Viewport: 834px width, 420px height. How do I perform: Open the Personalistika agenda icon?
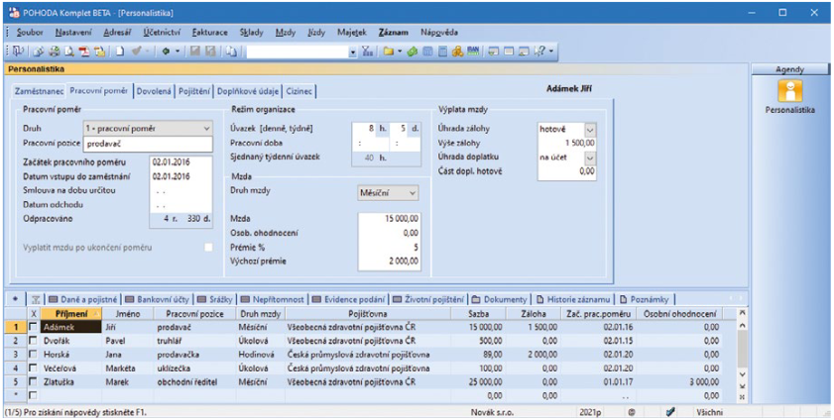[x=790, y=92]
